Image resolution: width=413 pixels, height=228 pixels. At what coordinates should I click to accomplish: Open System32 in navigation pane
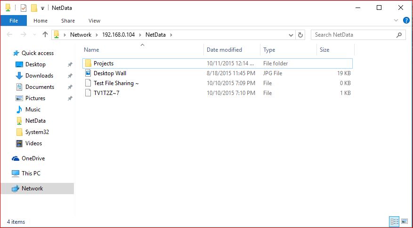pos(37,132)
